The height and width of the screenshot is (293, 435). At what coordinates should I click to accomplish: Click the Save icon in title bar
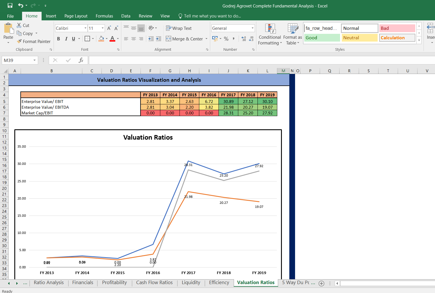tap(10, 5)
